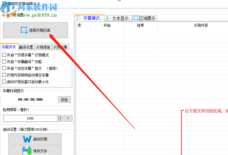Click the letter A icon on 文本显示
This screenshot has width=228, height=155.
pyautogui.click(x=107, y=18)
